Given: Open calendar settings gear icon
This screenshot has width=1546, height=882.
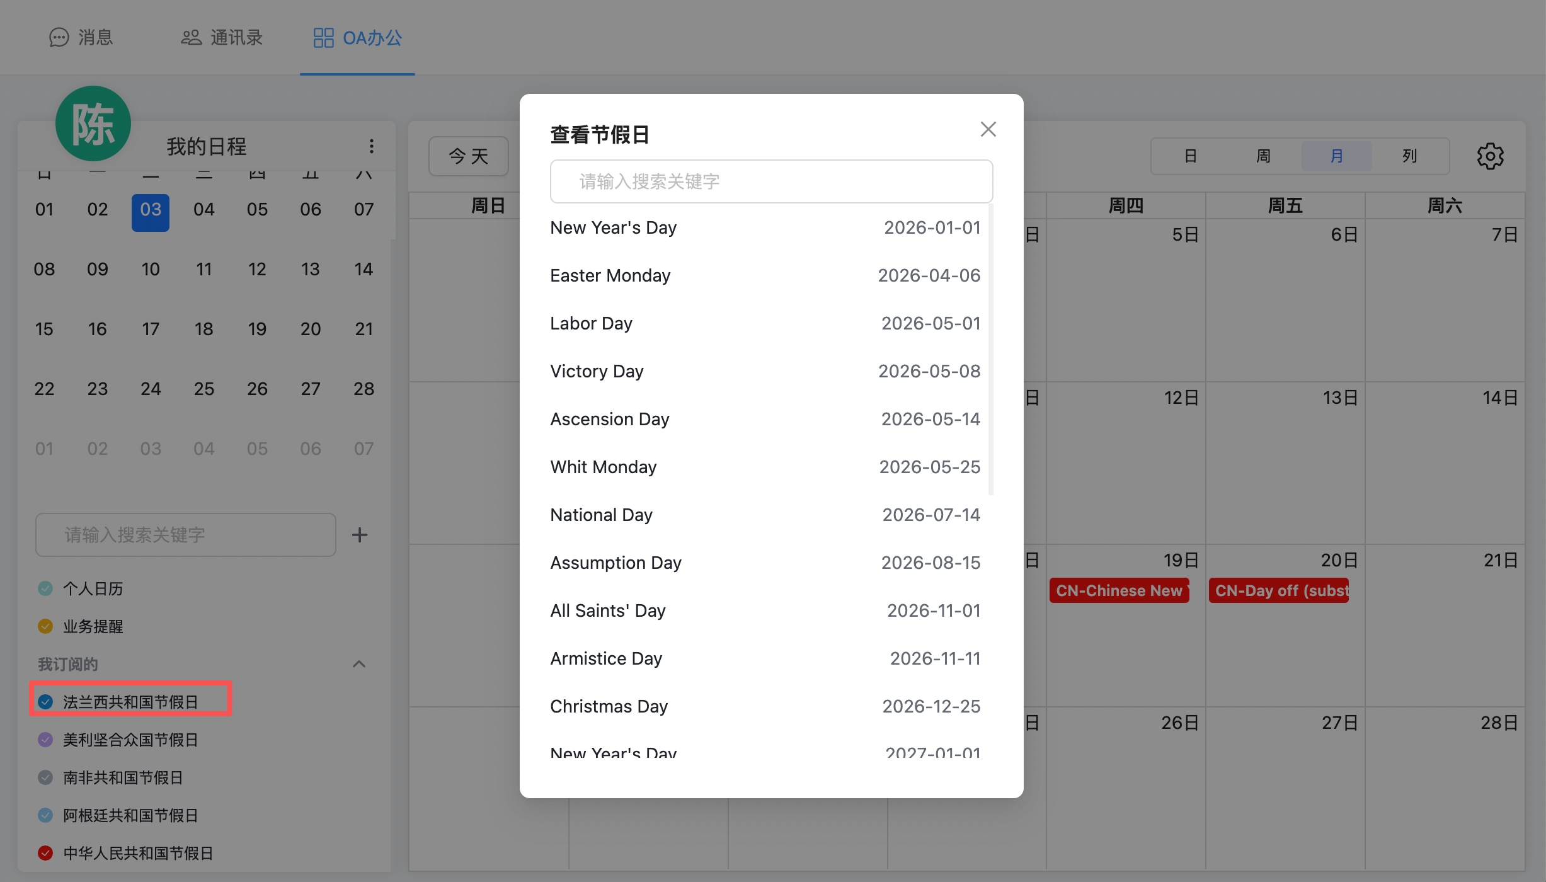Looking at the screenshot, I should [1490, 156].
